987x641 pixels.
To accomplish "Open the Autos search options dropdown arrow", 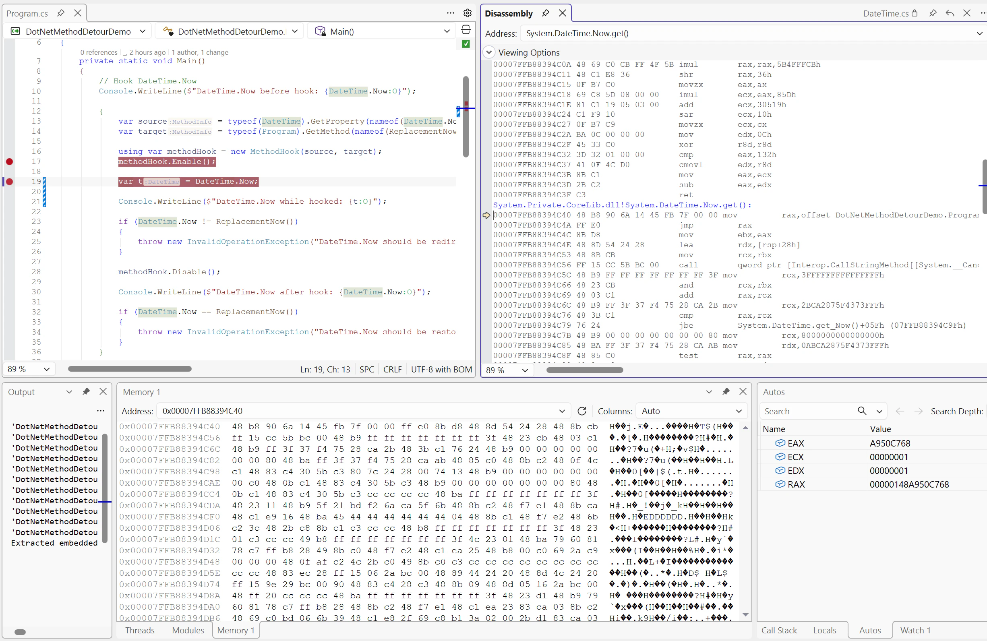I will (x=879, y=411).
